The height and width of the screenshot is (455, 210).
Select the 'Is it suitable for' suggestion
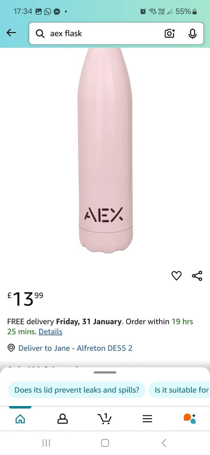coord(179,390)
